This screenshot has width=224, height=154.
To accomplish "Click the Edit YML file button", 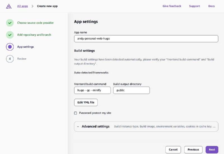I will [86, 103].
